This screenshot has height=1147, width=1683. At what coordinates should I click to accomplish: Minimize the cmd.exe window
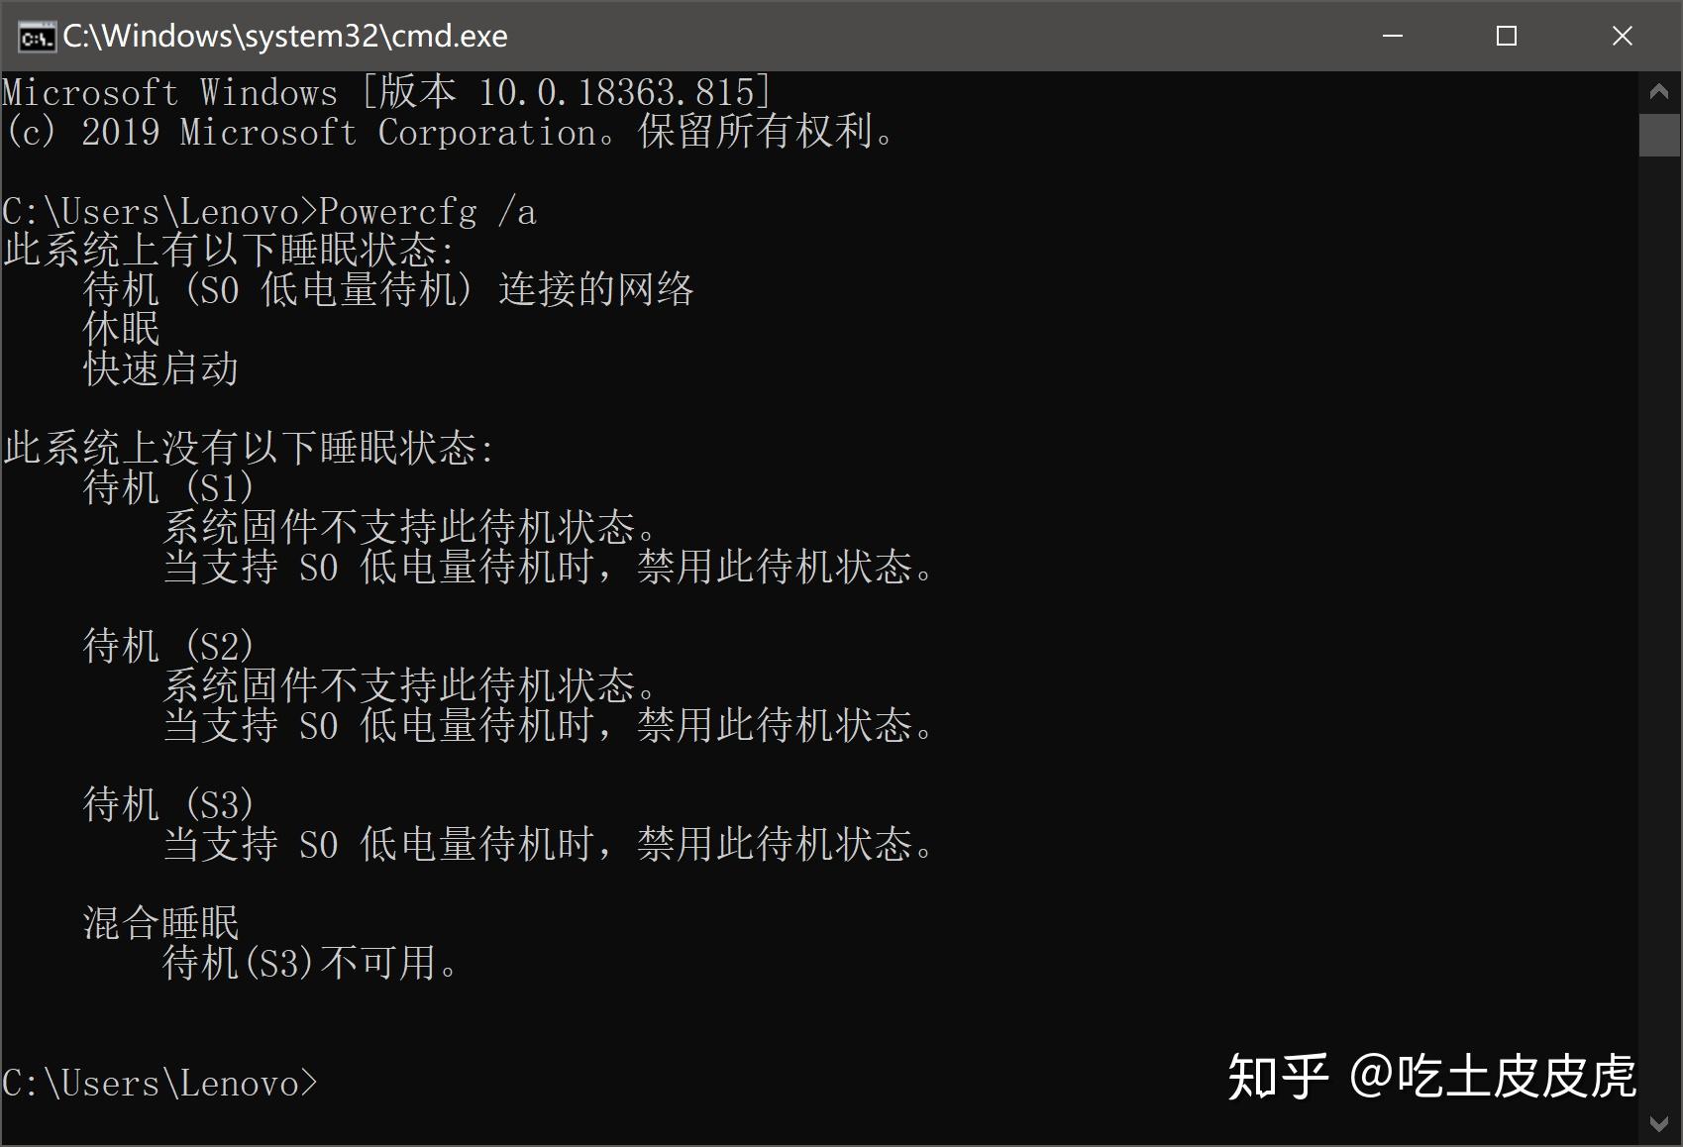(x=1393, y=36)
